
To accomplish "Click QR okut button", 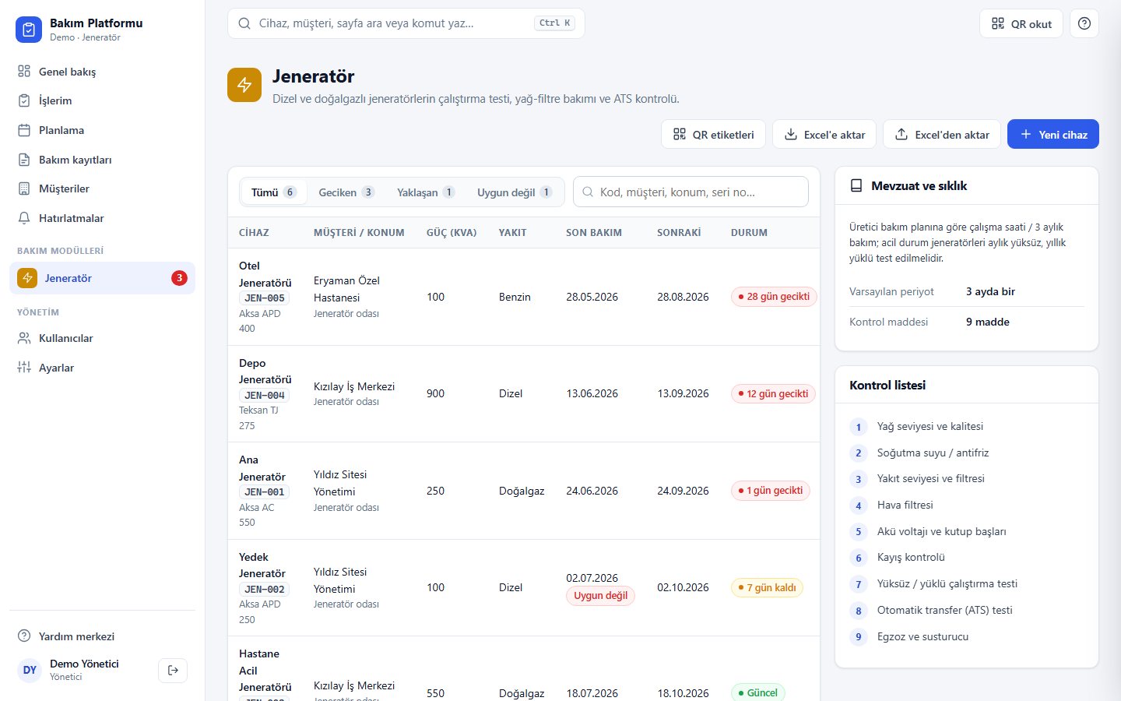I will (1021, 23).
